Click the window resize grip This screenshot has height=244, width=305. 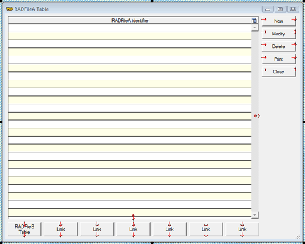pos(298,237)
